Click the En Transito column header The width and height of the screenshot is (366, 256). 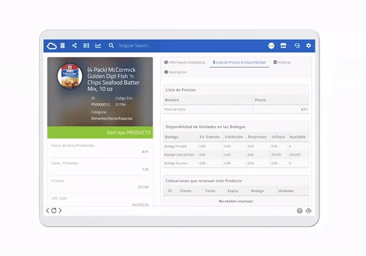(210, 137)
